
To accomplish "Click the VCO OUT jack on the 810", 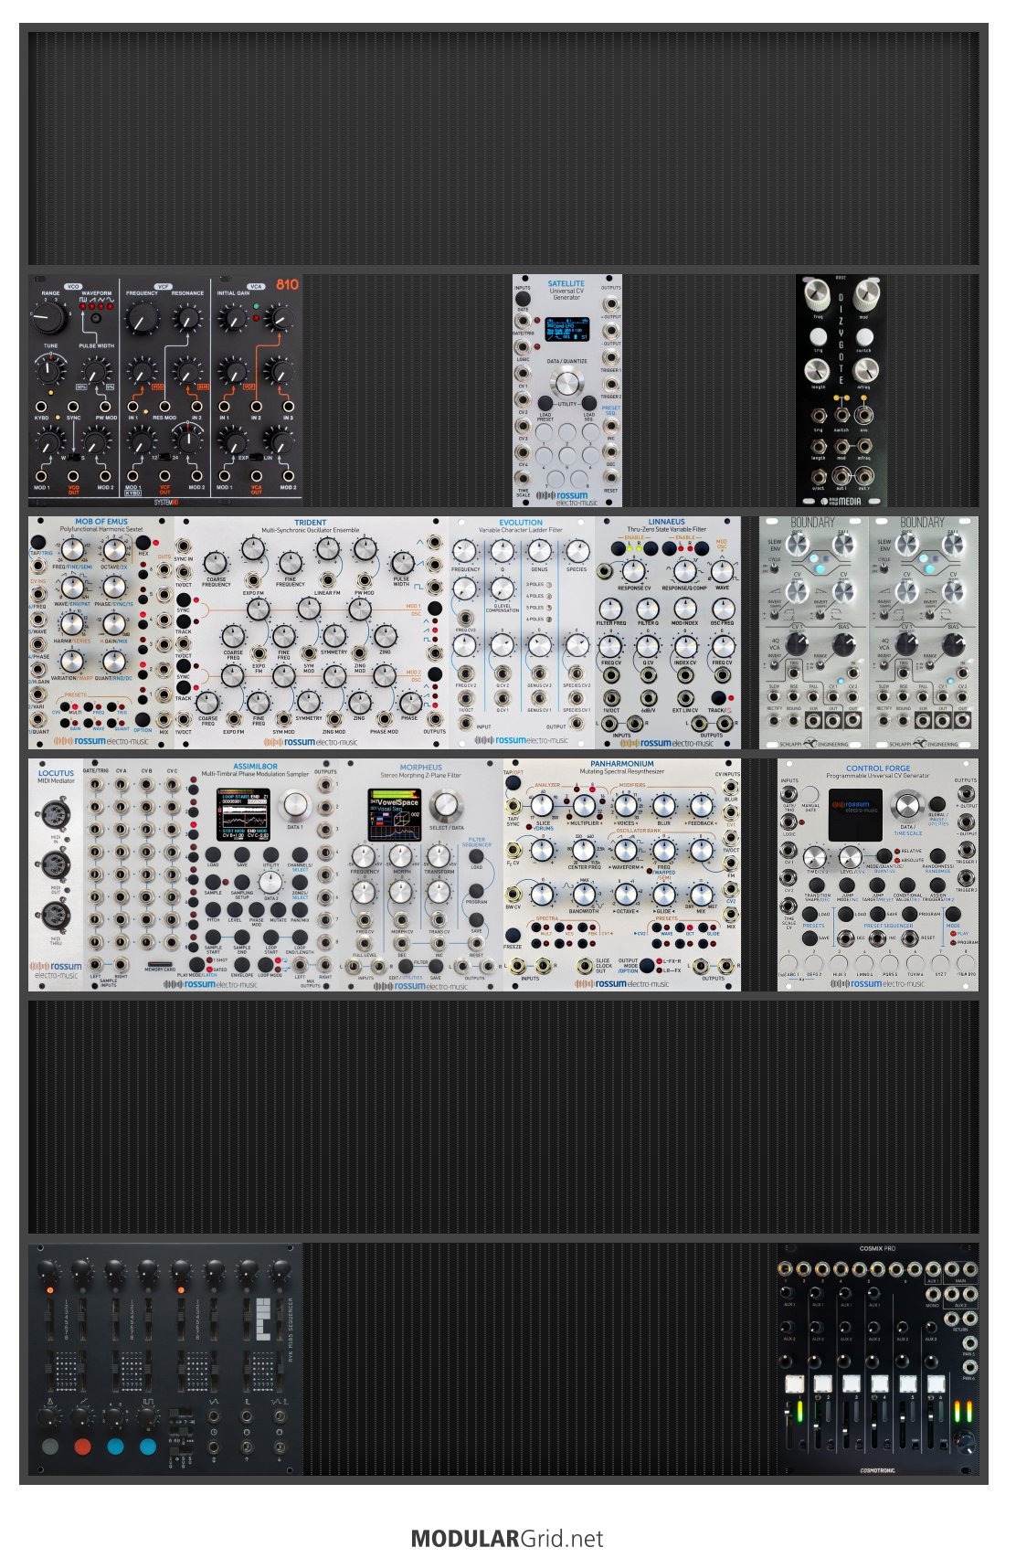I will point(74,476).
